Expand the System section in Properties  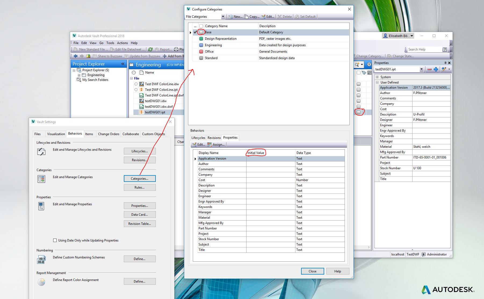378,77
